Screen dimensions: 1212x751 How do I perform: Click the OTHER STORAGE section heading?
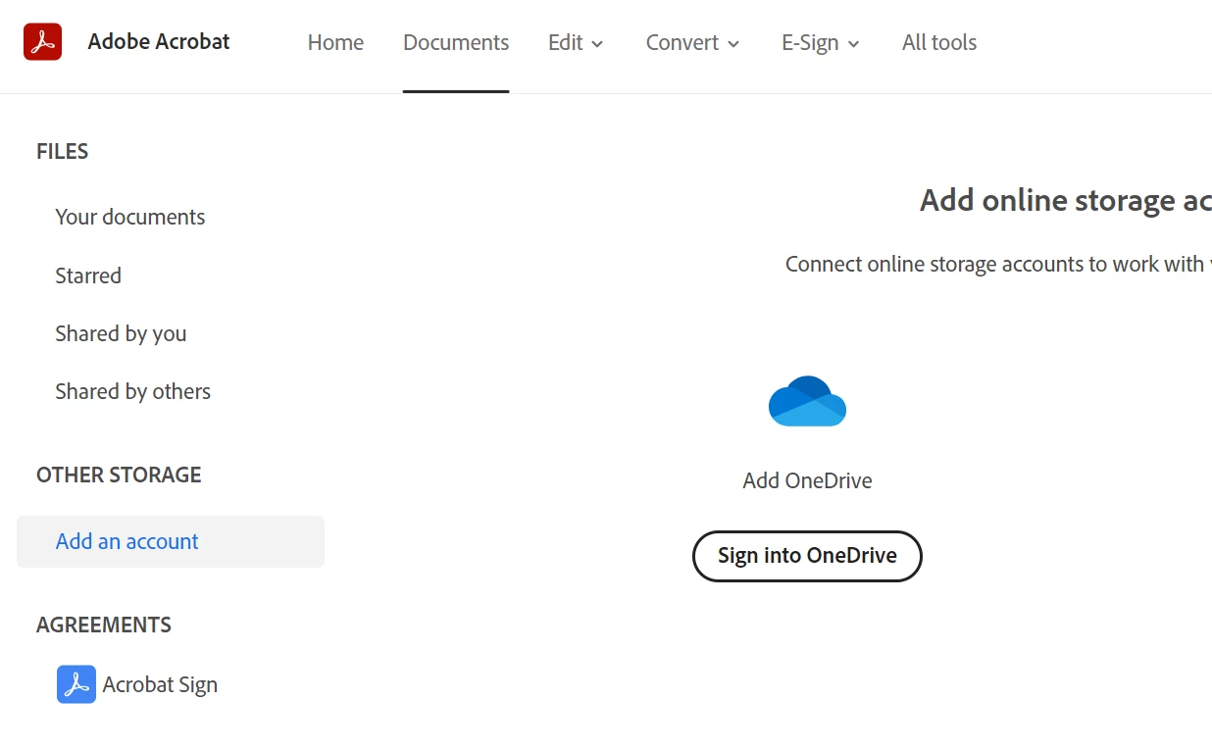point(119,475)
